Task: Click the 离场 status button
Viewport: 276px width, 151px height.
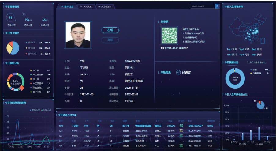Action: click(x=110, y=40)
